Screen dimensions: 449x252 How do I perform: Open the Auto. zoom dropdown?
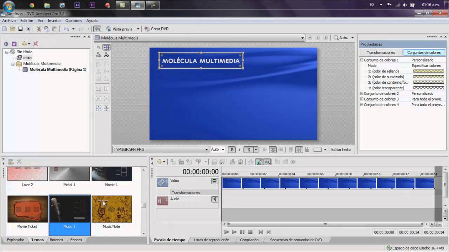pyautogui.click(x=353, y=38)
